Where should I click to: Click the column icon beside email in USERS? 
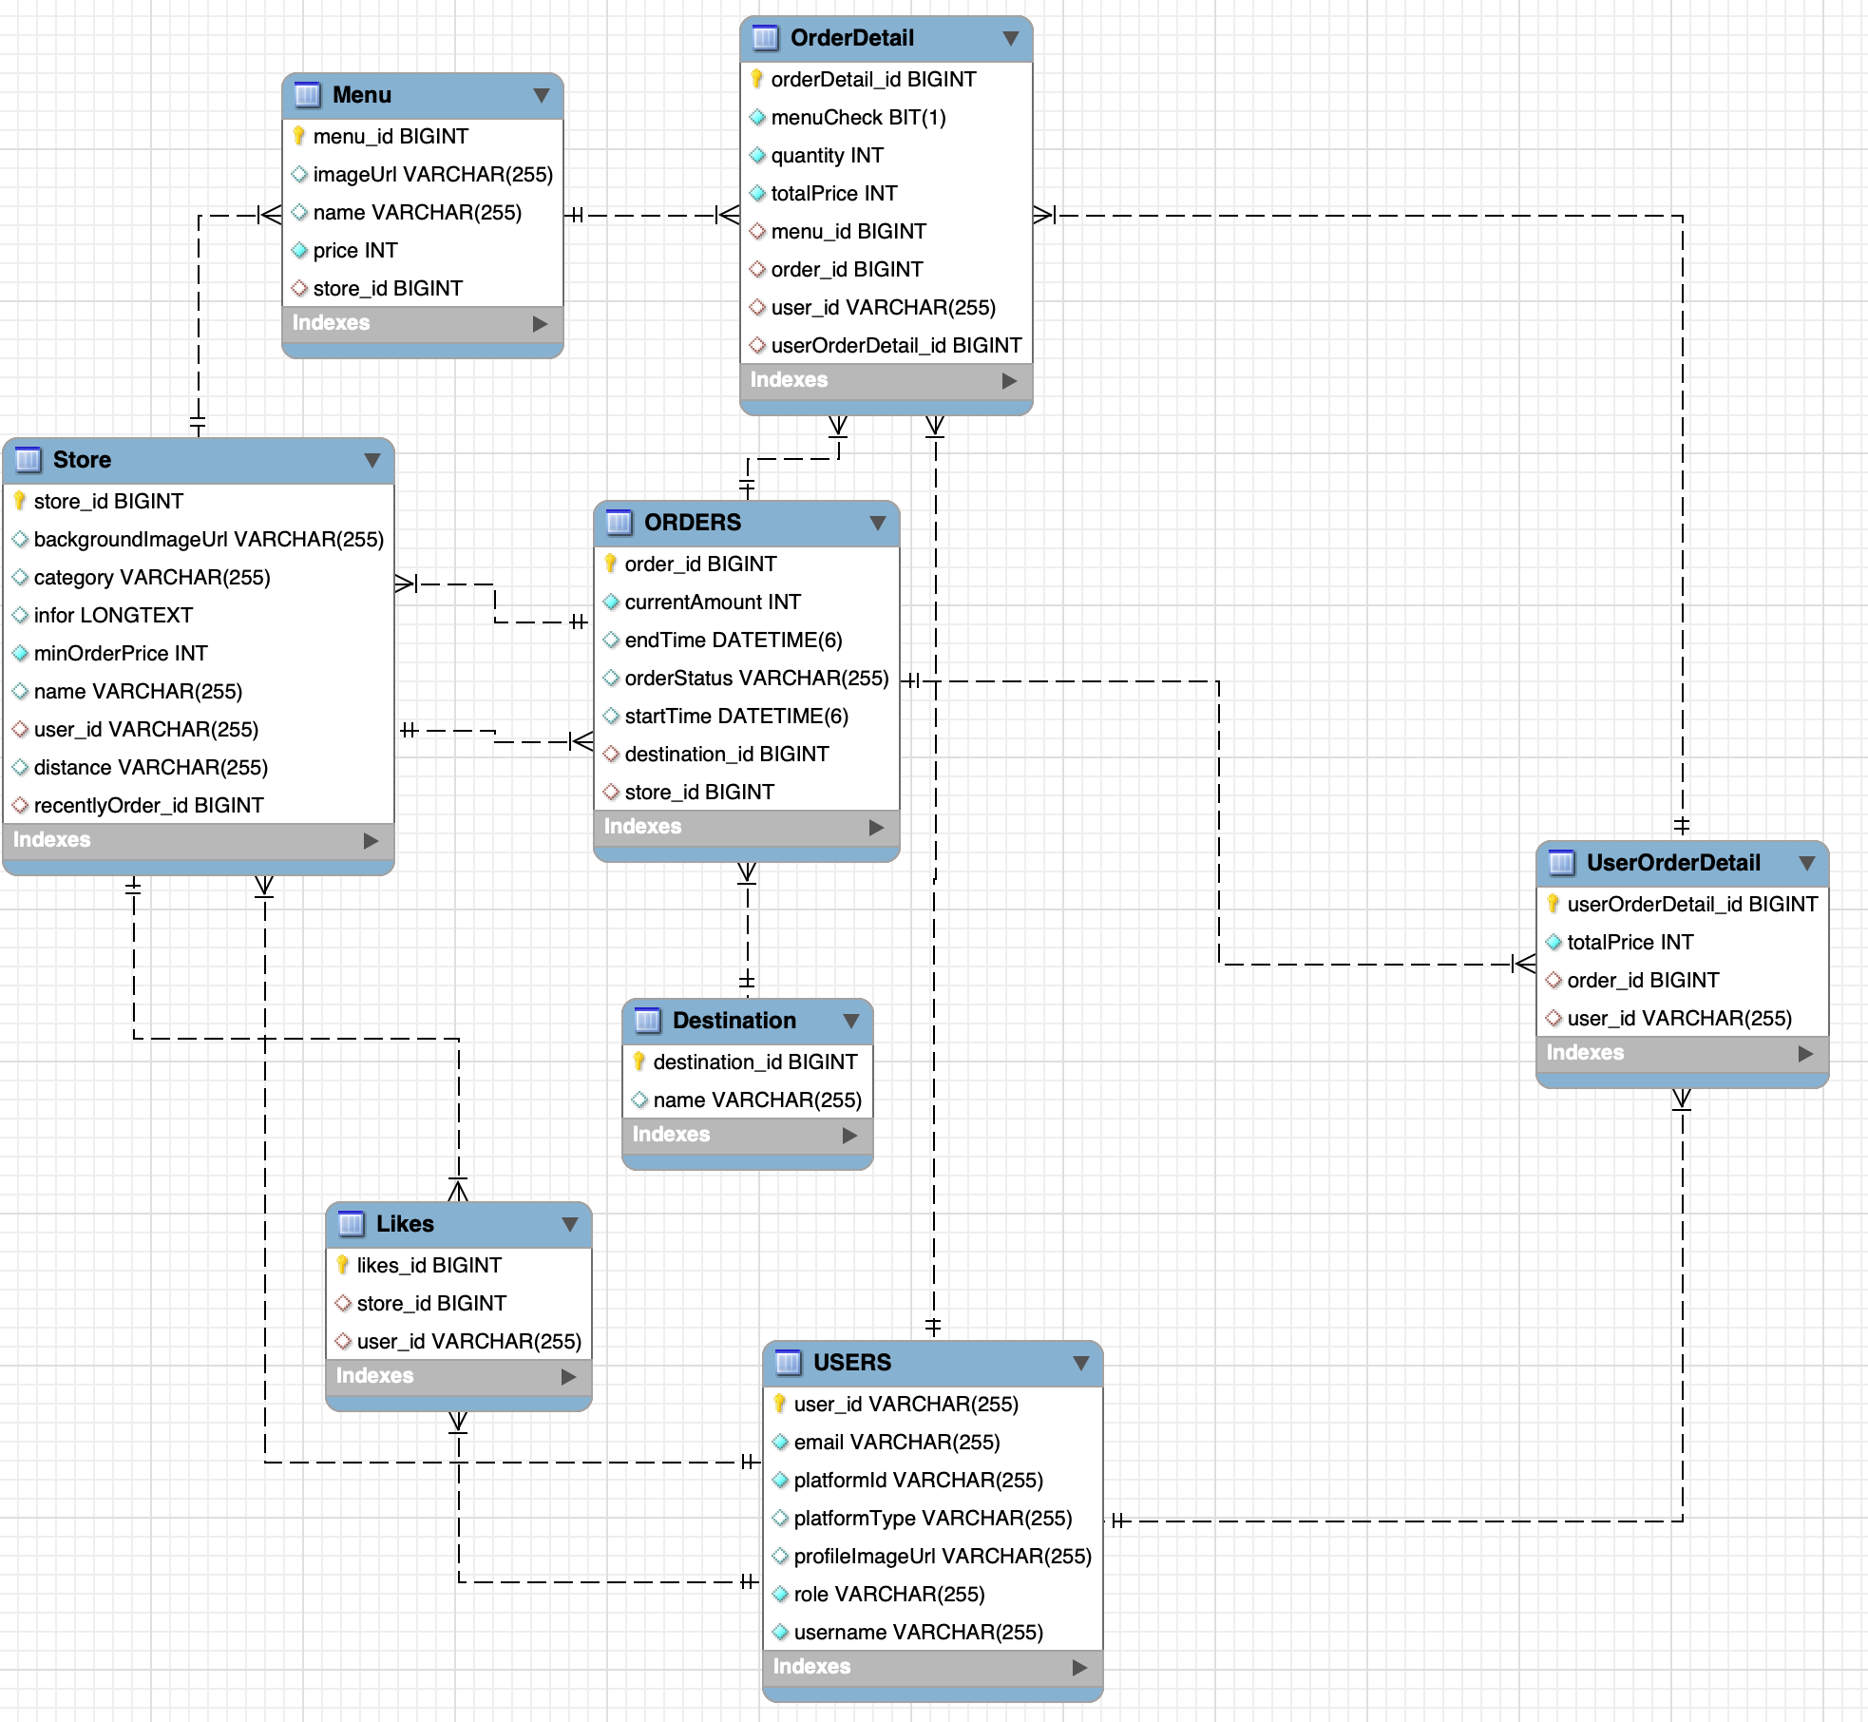(x=781, y=1443)
